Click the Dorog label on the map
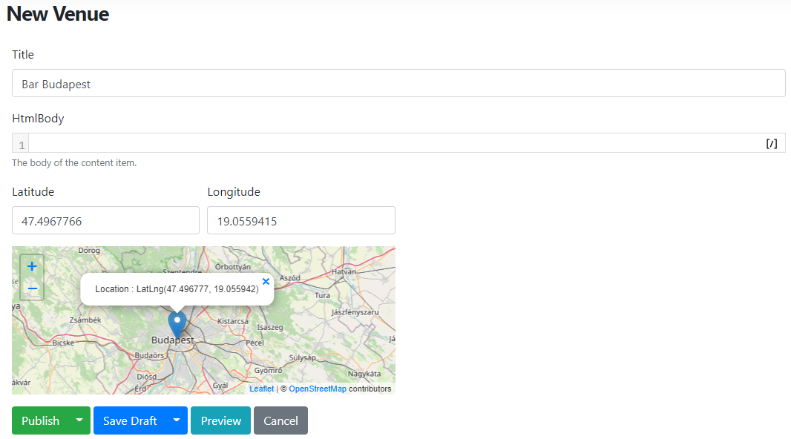791x439 pixels. 89,251
